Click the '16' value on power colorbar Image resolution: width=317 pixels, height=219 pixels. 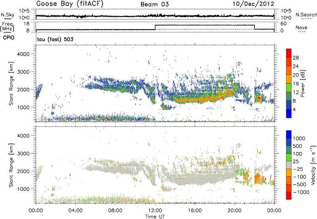pos(296,84)
